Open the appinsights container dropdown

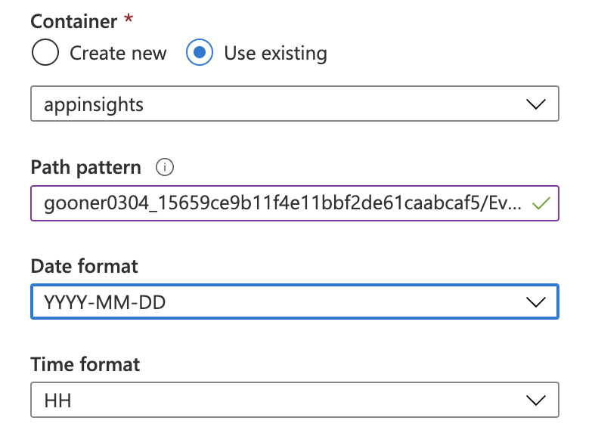click(x=294, y=104)
